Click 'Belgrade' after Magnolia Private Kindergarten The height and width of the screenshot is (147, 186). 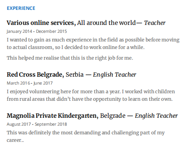113,116
